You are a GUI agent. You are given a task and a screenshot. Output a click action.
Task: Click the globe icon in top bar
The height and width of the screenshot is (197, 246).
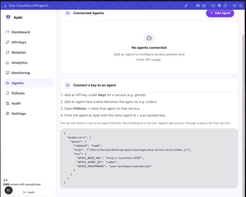tap(219, 6)
